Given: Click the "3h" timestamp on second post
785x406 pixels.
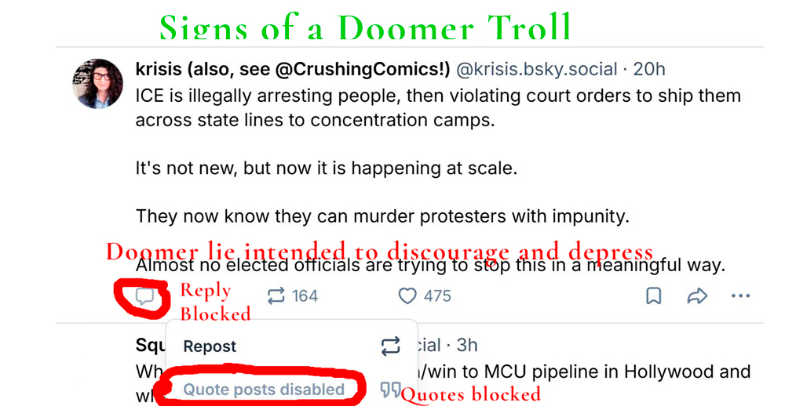Looking at the screenshot, I should (x=463, y=346).
